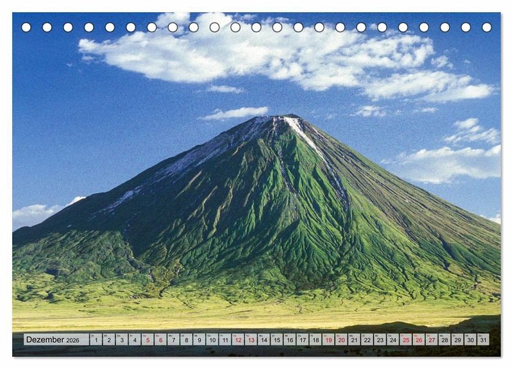Select red day 5 in the date strip
This screenshot has height=369, width=513.
(x=147, y=340)
